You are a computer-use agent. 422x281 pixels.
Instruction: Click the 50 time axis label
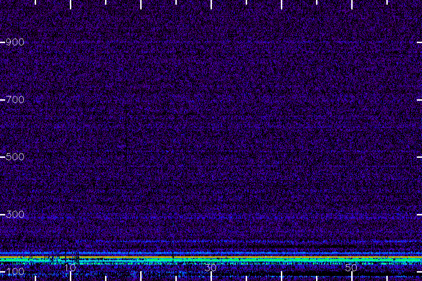coord(351,267)
